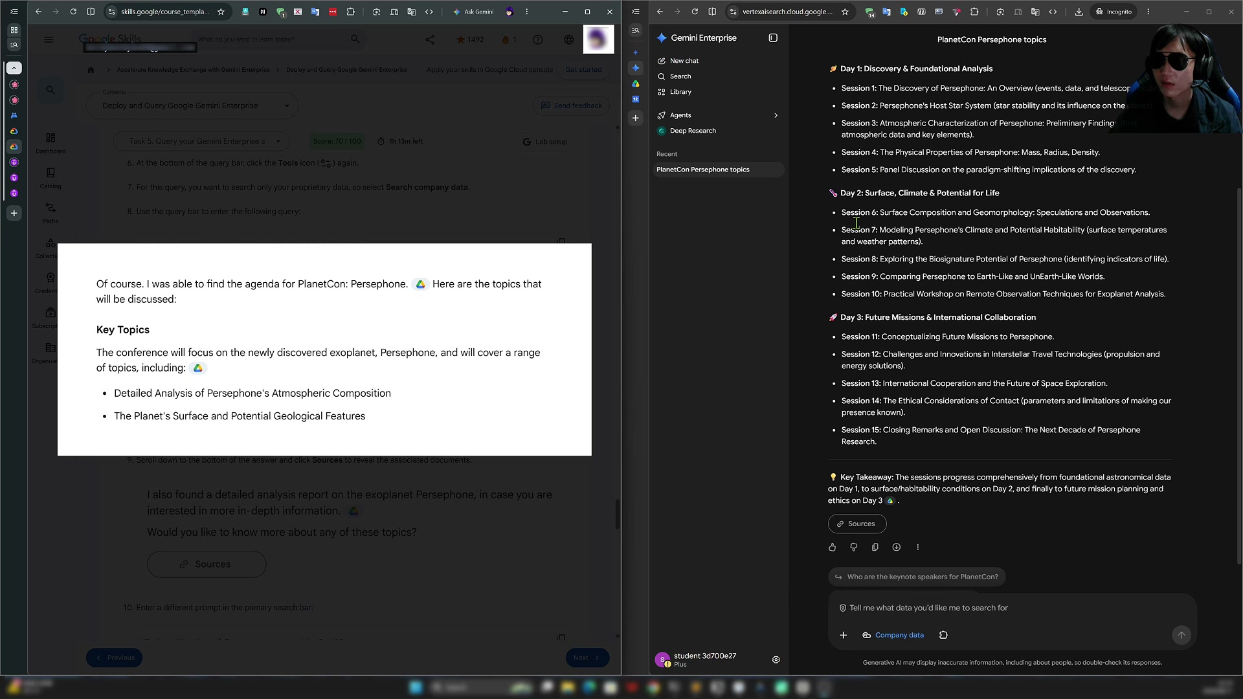The height and width of the screenshot is (699, 1243).
Task: Open the Task 5 section dropdown
Action: click(x=201, y=141)
